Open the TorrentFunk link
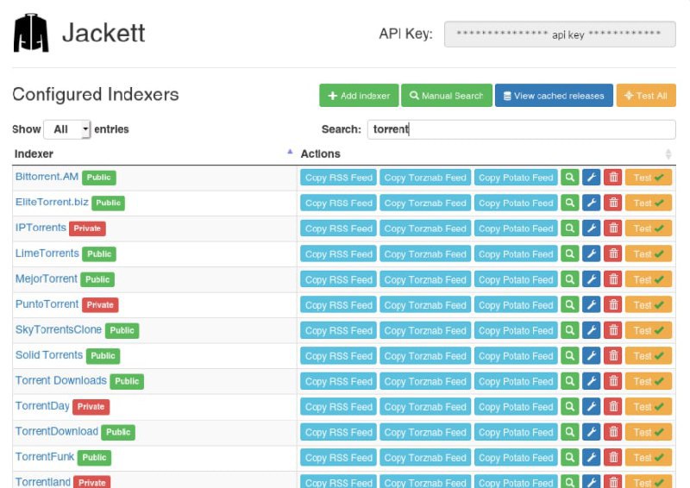Viewport: 690px width, 488px height. [45, 457]
